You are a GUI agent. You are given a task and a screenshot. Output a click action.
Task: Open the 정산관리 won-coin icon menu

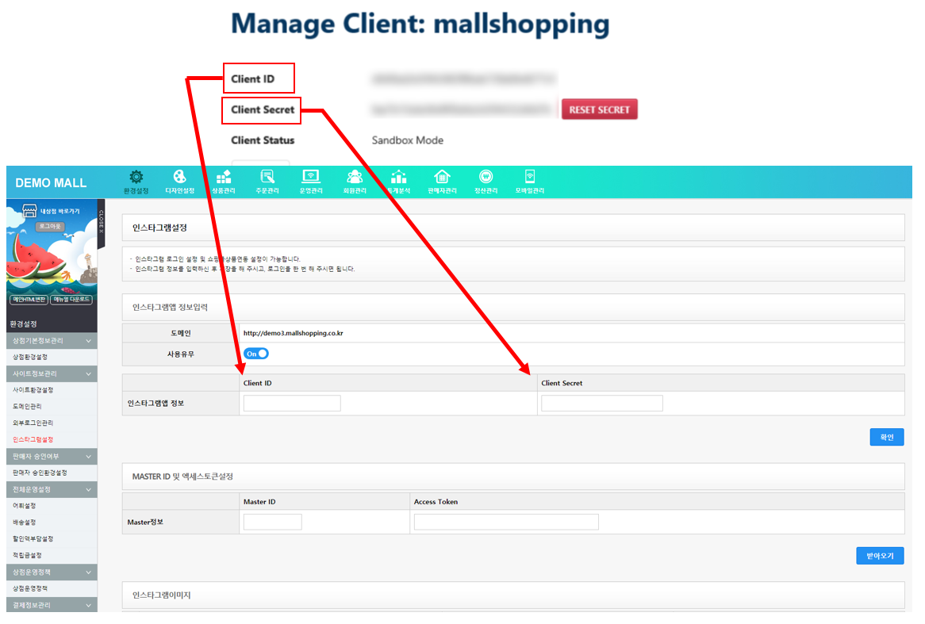tap(486, 182)
